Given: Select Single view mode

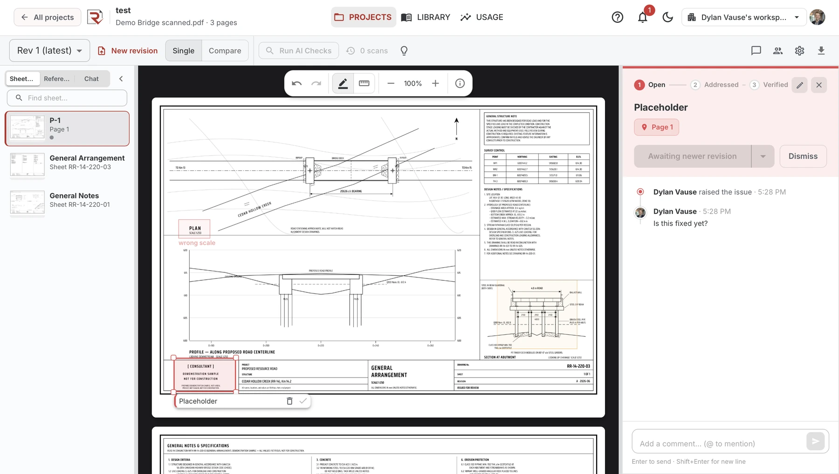Looking at the screenshot, I should pyautogui.click(x=184, y=51).
